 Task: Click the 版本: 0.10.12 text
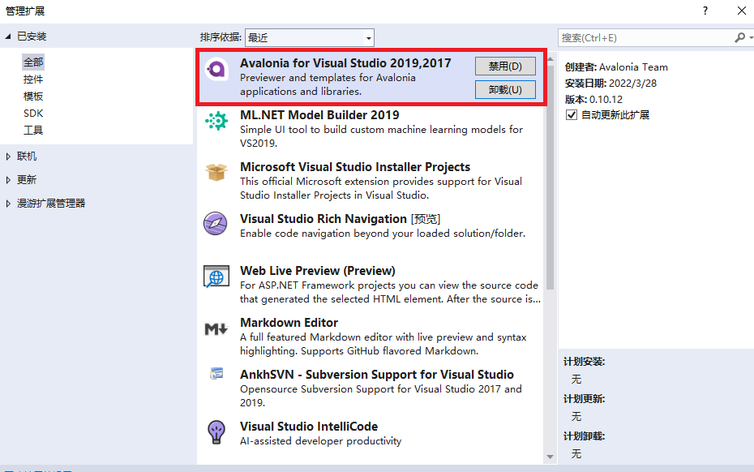click(x=593, y=100)
